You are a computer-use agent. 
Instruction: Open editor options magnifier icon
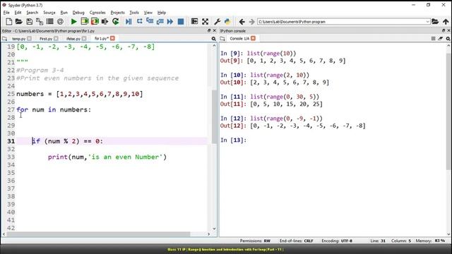(213, 39)
